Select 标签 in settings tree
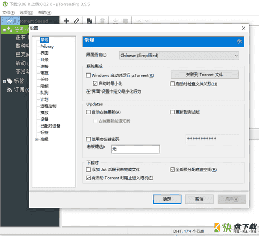This screenshot has height=236, width=259. click(44, 133)
